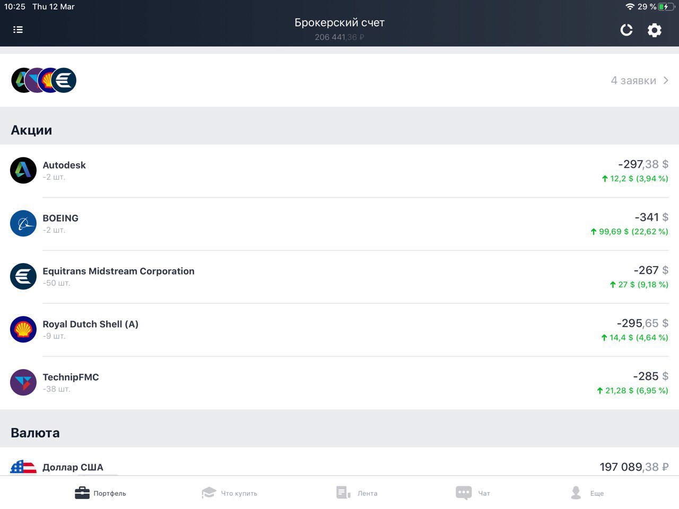The height and width of the screenshot is (509, 679).
Task: Tap the Autodesk logo icon
Action: pyautogui.click(x=23, y=170)
